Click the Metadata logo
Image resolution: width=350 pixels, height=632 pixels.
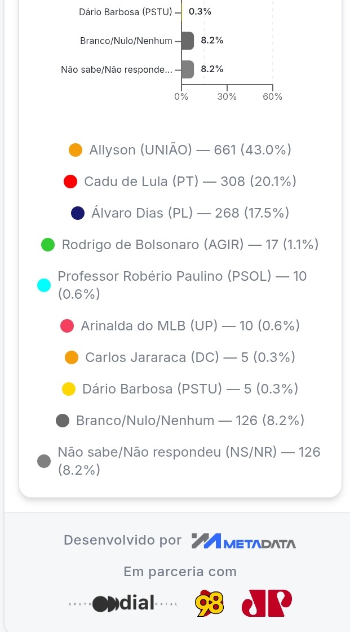[x=243, y=541]
